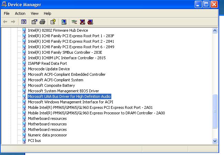Select Intel(R) 82802 Firmware Hub Device
The width and height of the screenshot is (224, 155).
tap(58, 30)
